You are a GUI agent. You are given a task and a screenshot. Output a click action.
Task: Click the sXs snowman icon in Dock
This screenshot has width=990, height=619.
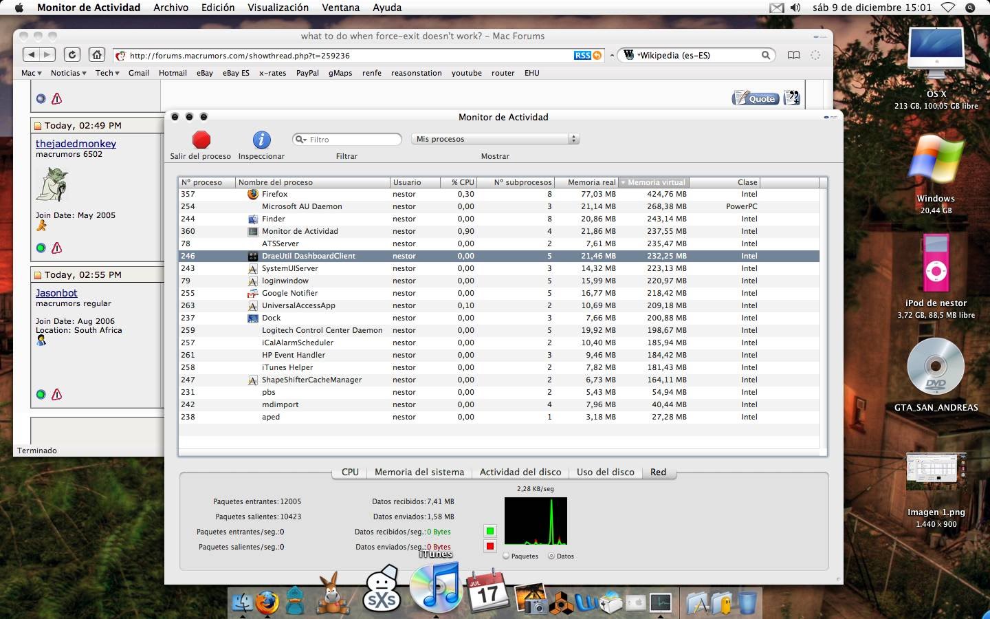[x=382, y=589]
